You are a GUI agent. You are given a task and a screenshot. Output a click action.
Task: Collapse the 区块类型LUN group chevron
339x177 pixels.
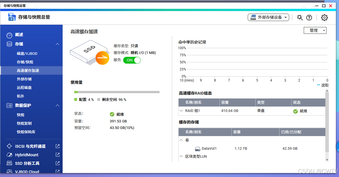pyautogui.click(x=181, y=156)
